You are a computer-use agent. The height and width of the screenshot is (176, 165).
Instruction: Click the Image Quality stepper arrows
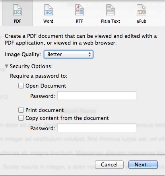pos(90,55)
